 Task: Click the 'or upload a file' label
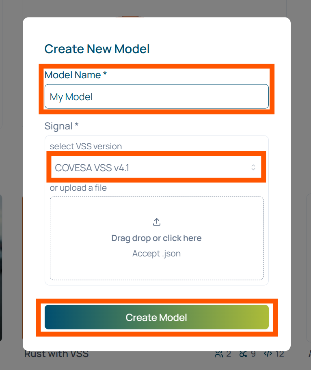pos(78,188)
